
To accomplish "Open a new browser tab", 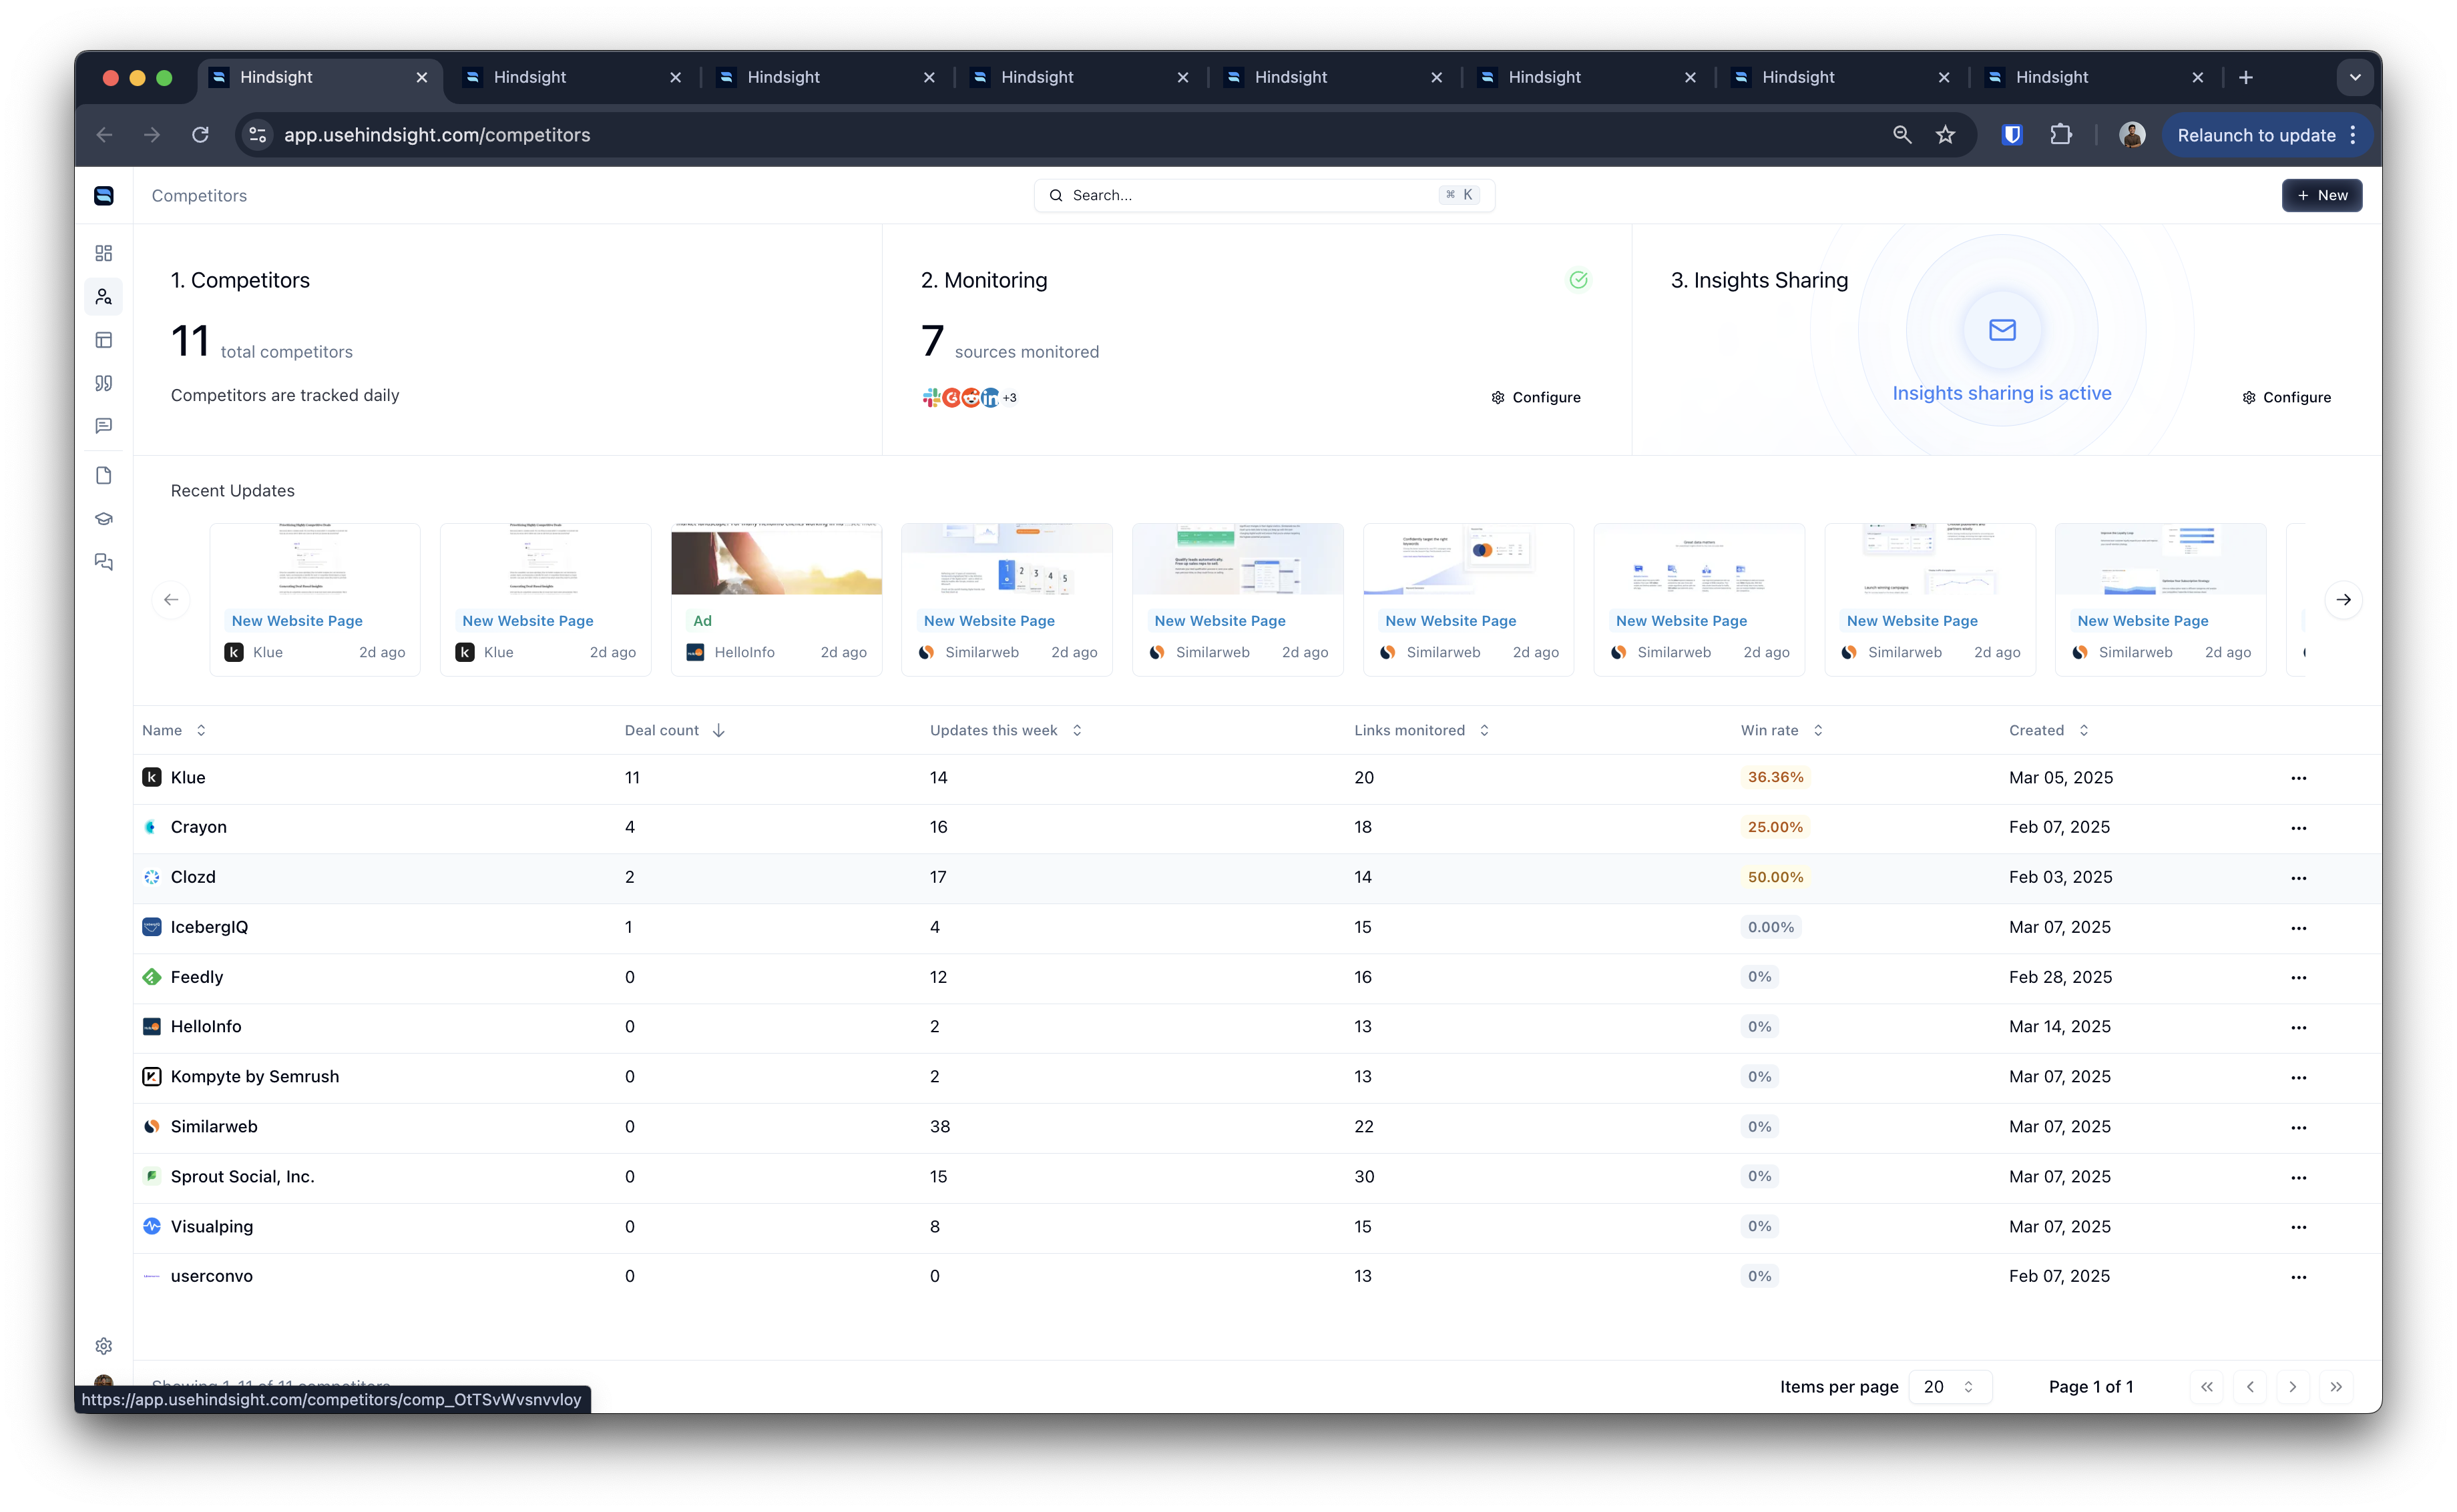I will click(2246, 77).
